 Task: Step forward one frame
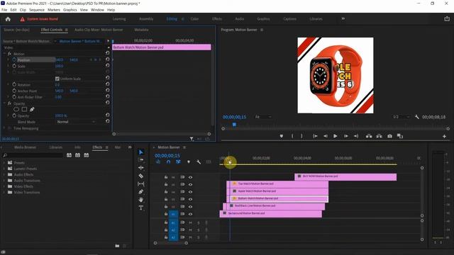tap(345, 136)
